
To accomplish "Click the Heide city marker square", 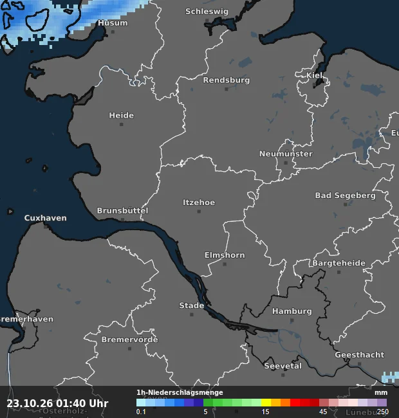I will [x=122, y=125].
